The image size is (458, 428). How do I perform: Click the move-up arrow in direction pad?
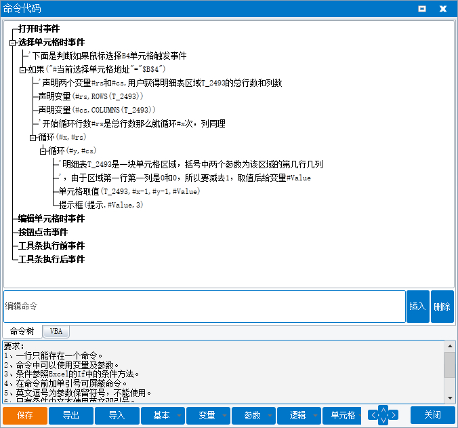tap(383, 409)
